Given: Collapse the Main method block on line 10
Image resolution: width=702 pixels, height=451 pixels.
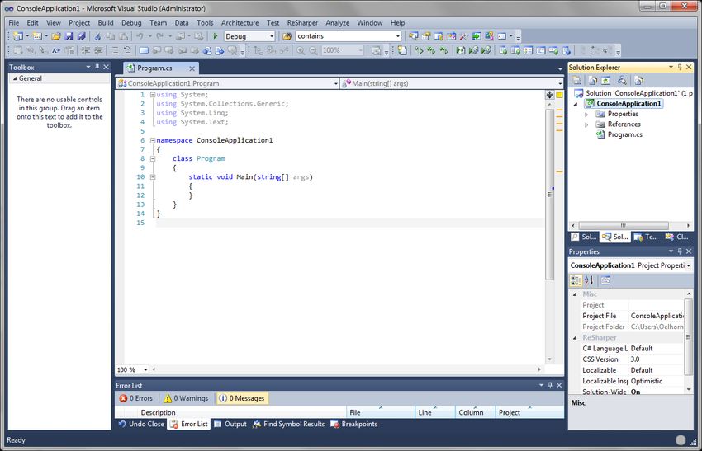Looking at the screenshot, I should (153, 177).
